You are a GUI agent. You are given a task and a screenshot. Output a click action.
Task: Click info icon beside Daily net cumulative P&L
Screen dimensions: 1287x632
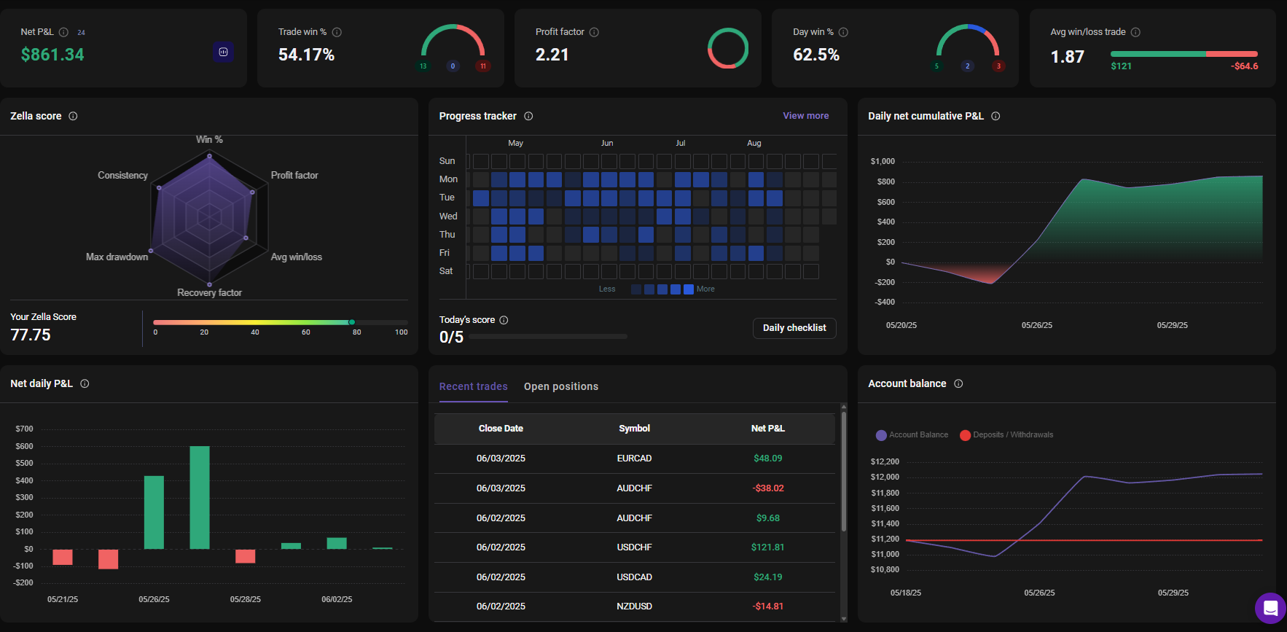[995, 116]
